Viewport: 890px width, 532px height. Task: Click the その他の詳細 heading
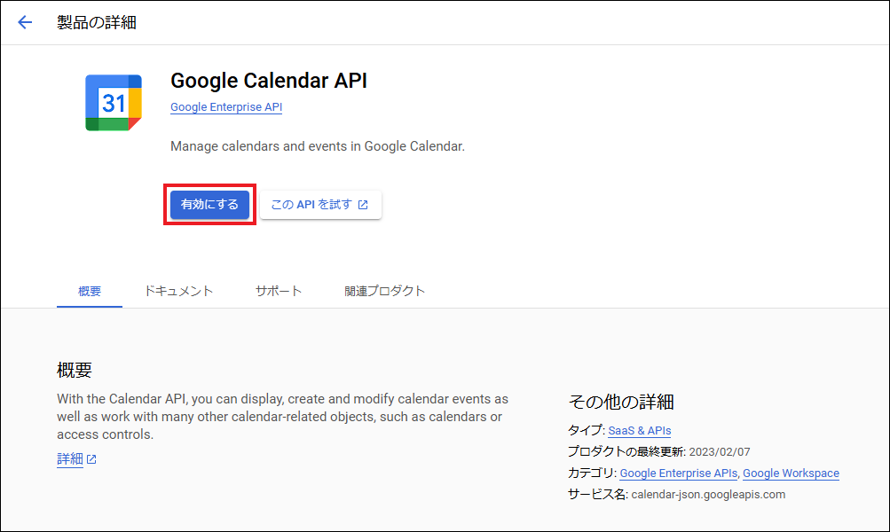tap(620, 402)
